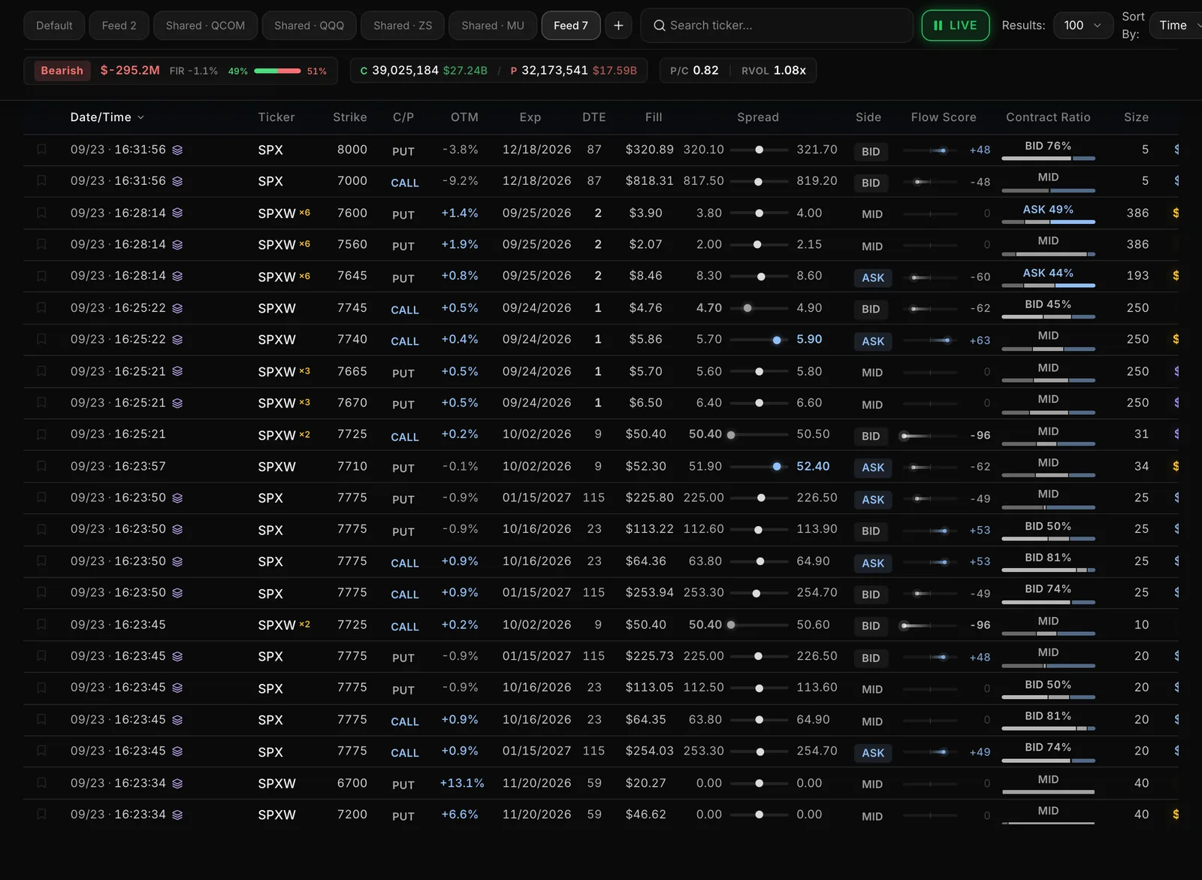This screenshot has height=880, width=1202.
Task: Click the x2 badge on SPXW 7725 at 16:25:21
Action: click(305, 434)
